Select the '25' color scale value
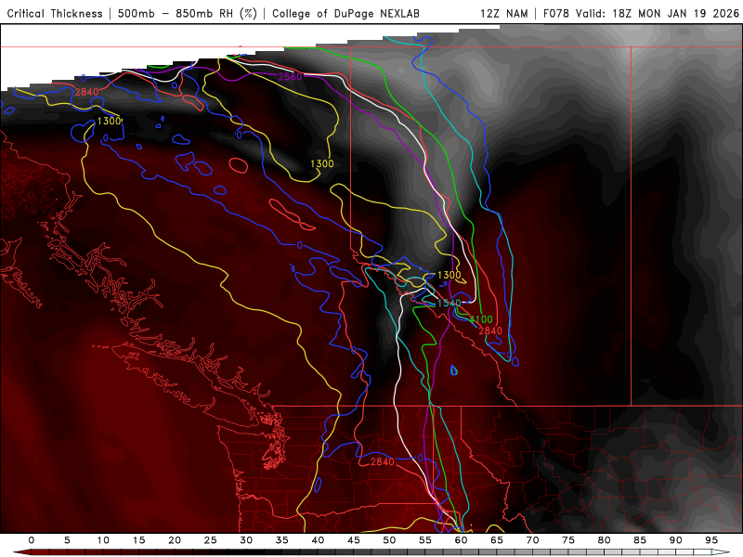The height and width of the screenshot is (557, 743). pos(211,540)
